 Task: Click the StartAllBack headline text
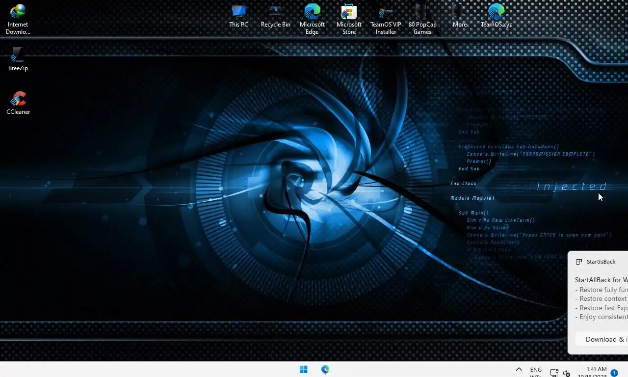(602, 280)
